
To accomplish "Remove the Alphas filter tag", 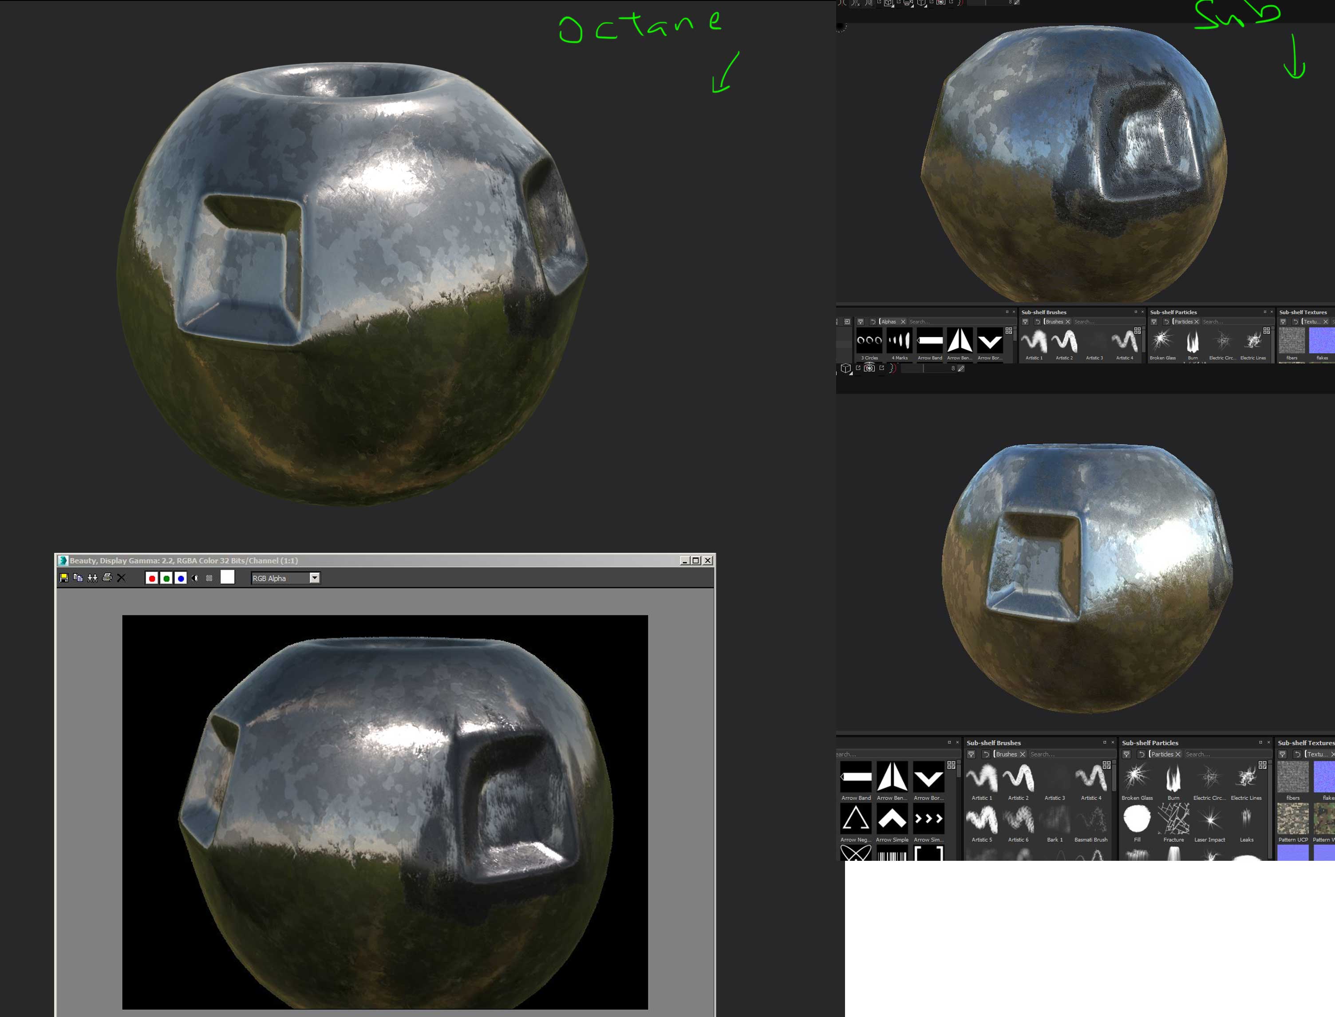I will tap(903, 322).
